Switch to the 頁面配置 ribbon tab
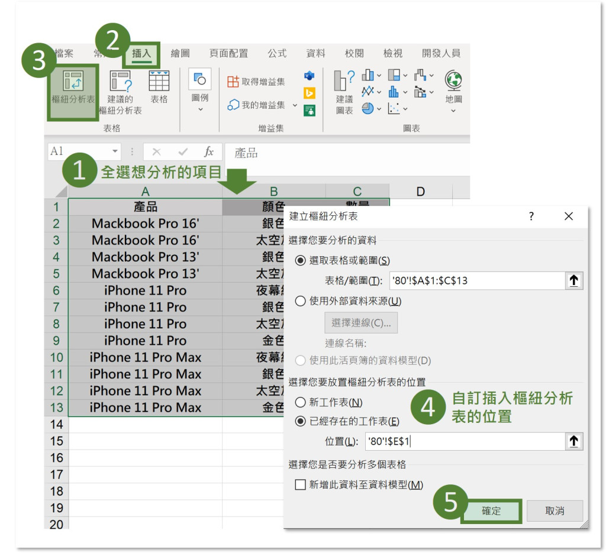This screenshot has height=553, width=606. (x=228, y=53)
